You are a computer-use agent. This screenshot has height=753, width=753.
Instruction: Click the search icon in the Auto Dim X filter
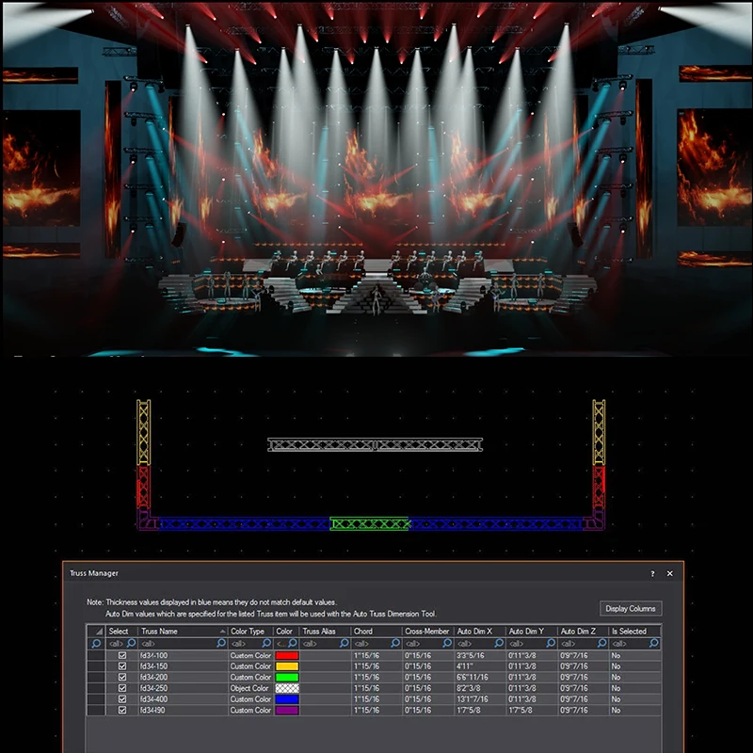point(499,643)
